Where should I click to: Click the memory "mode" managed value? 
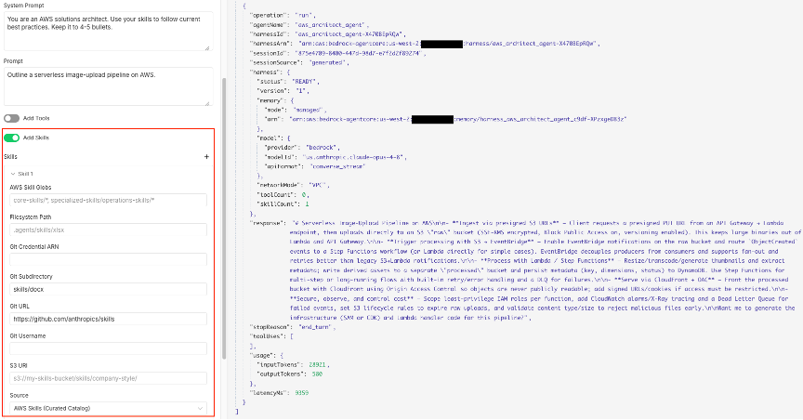point(309,110)
